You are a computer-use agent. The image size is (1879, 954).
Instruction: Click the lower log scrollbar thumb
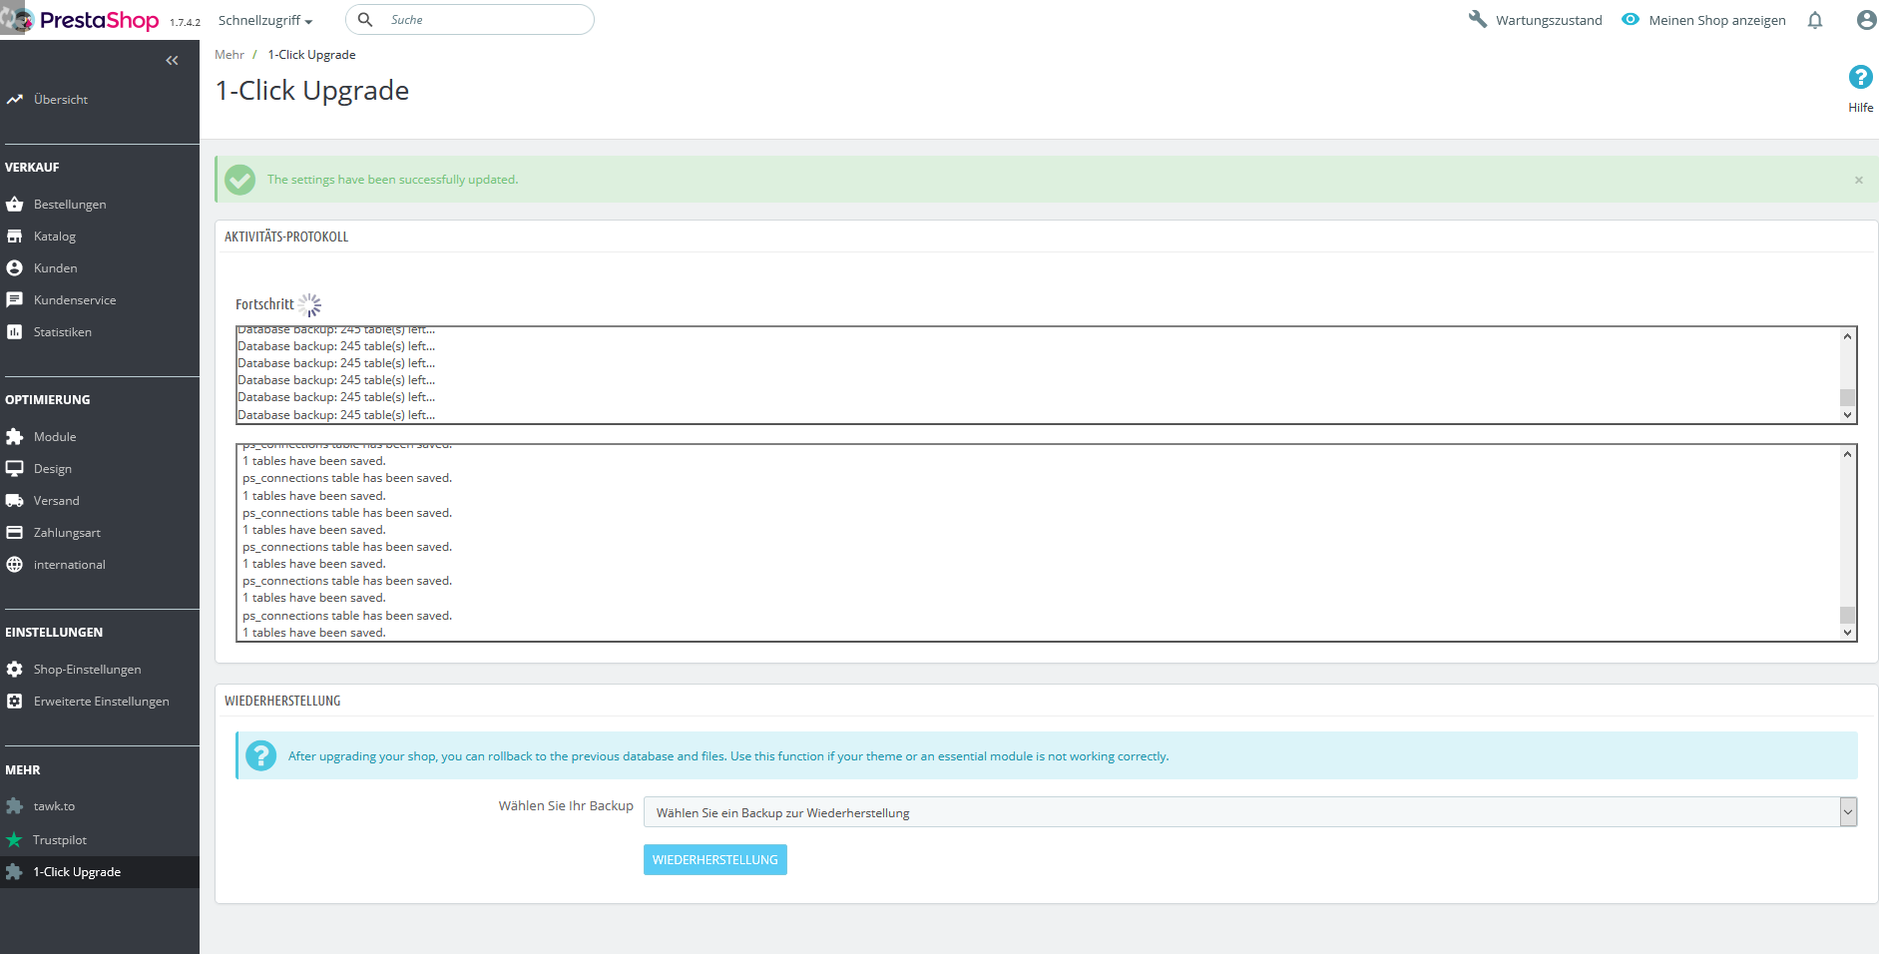[1847, 615]
